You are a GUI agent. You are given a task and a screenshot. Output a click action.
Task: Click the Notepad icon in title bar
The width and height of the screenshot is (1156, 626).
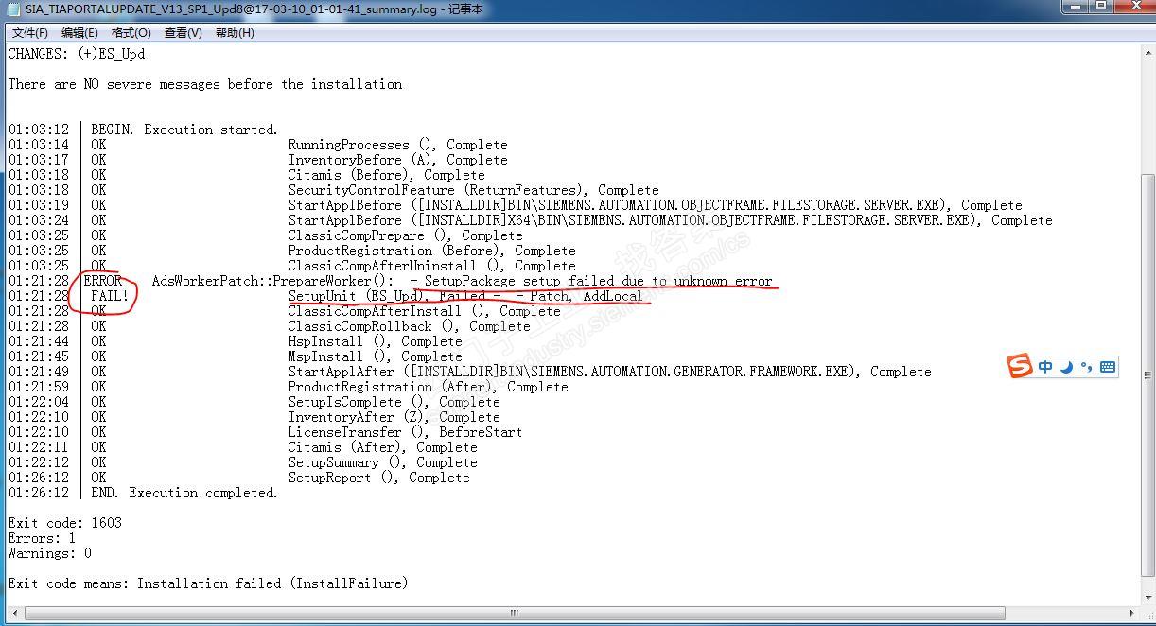13,9
